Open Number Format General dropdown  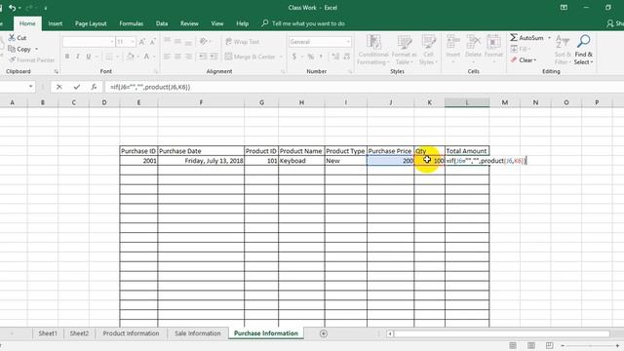348,42
